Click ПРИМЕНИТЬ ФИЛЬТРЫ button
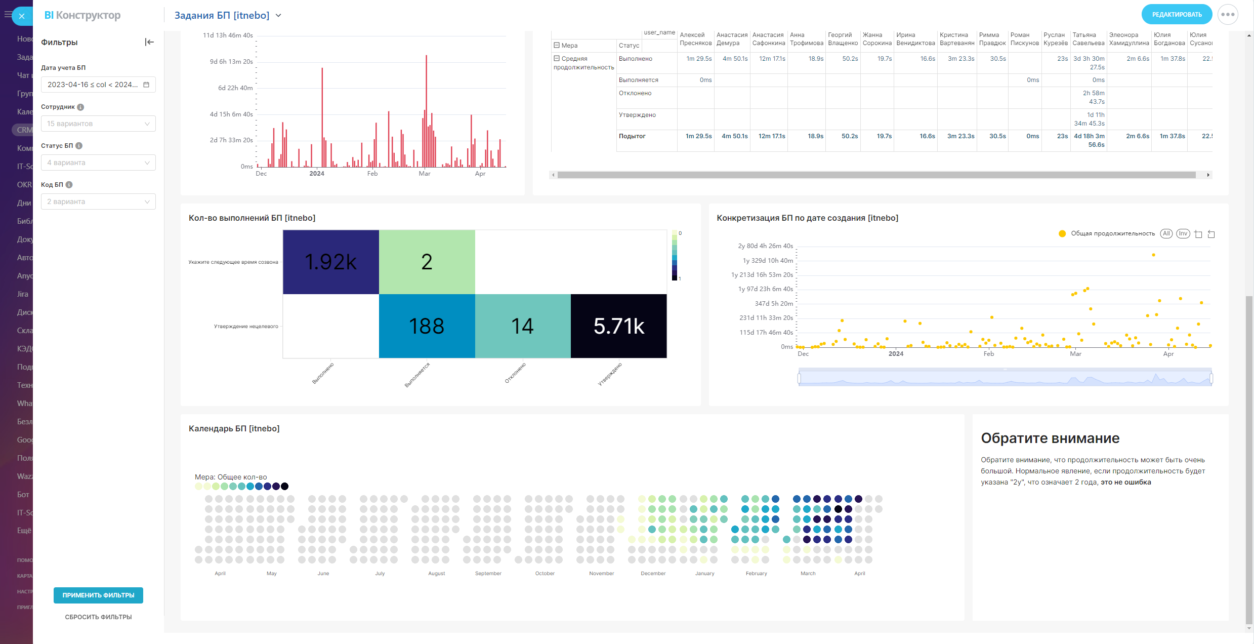Image resolution: width=1254 pixels, height=644 pixels. (98, 595)
